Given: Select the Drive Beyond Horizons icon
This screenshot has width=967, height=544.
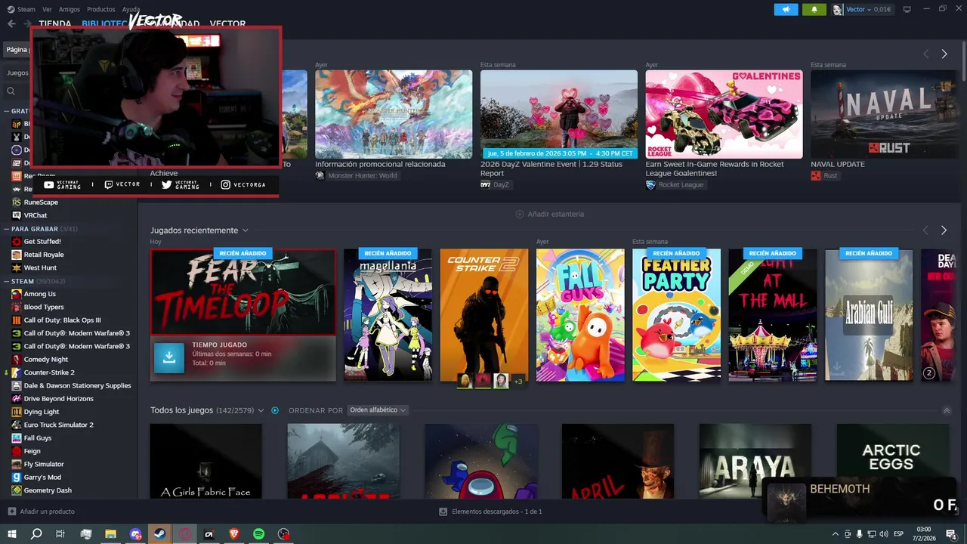Looking at the screenshot, I should pos(17,399).
